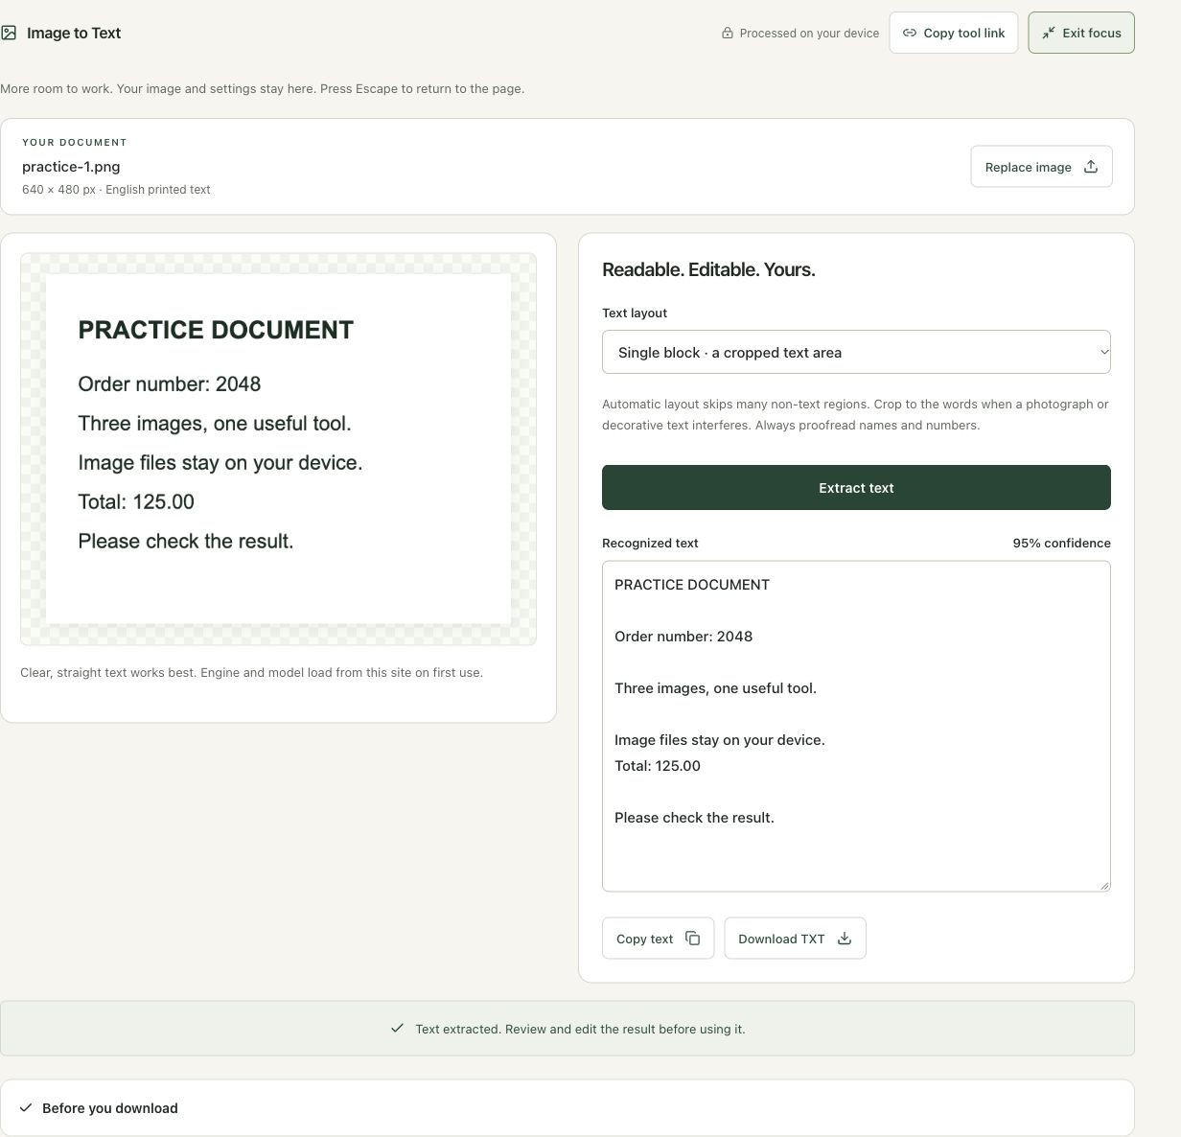Expand the Before you download section
1181x1137 pixels.
coord(567,1107)
